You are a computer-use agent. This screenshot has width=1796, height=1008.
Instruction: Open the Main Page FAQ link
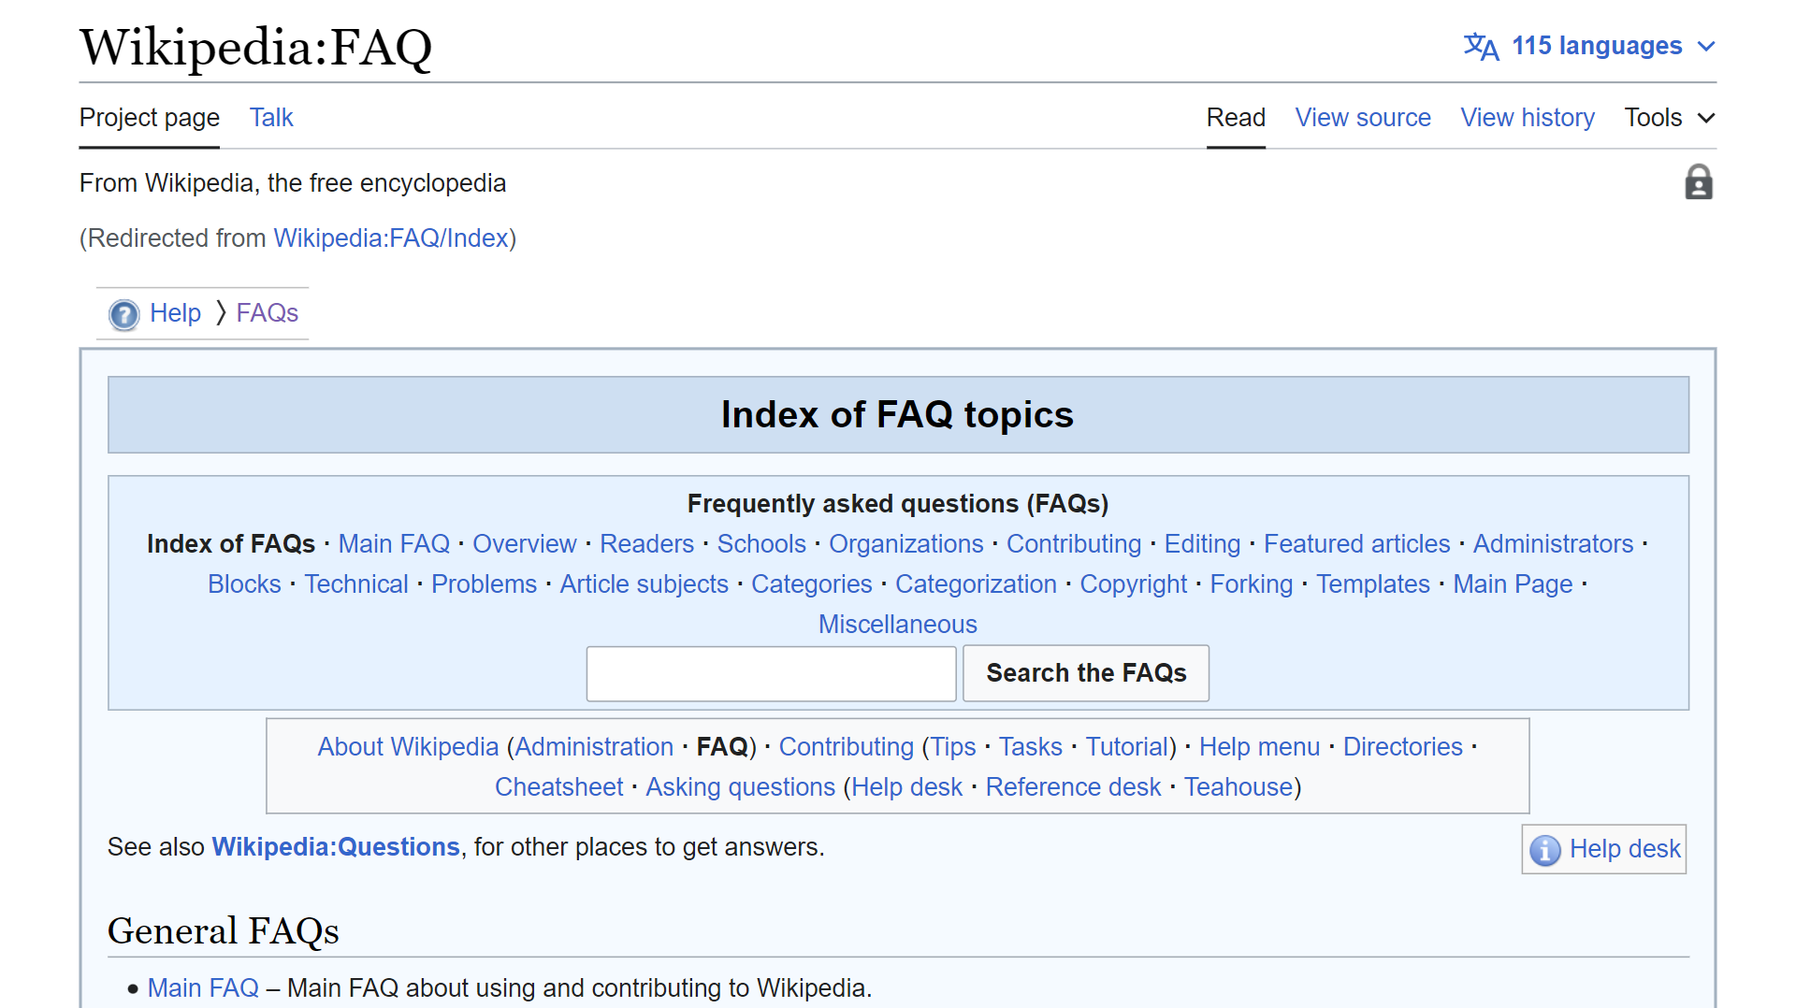pos(1513,584)
